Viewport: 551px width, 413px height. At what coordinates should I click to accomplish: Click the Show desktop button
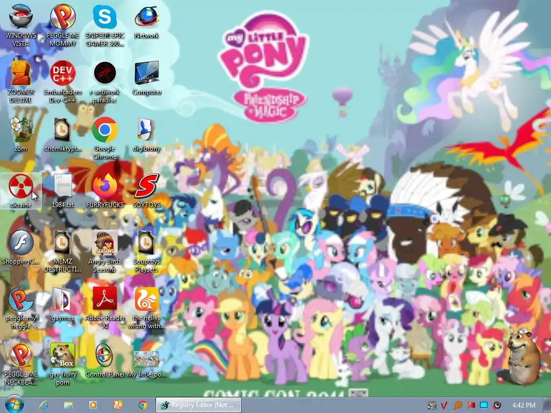[x=547, y=405]
